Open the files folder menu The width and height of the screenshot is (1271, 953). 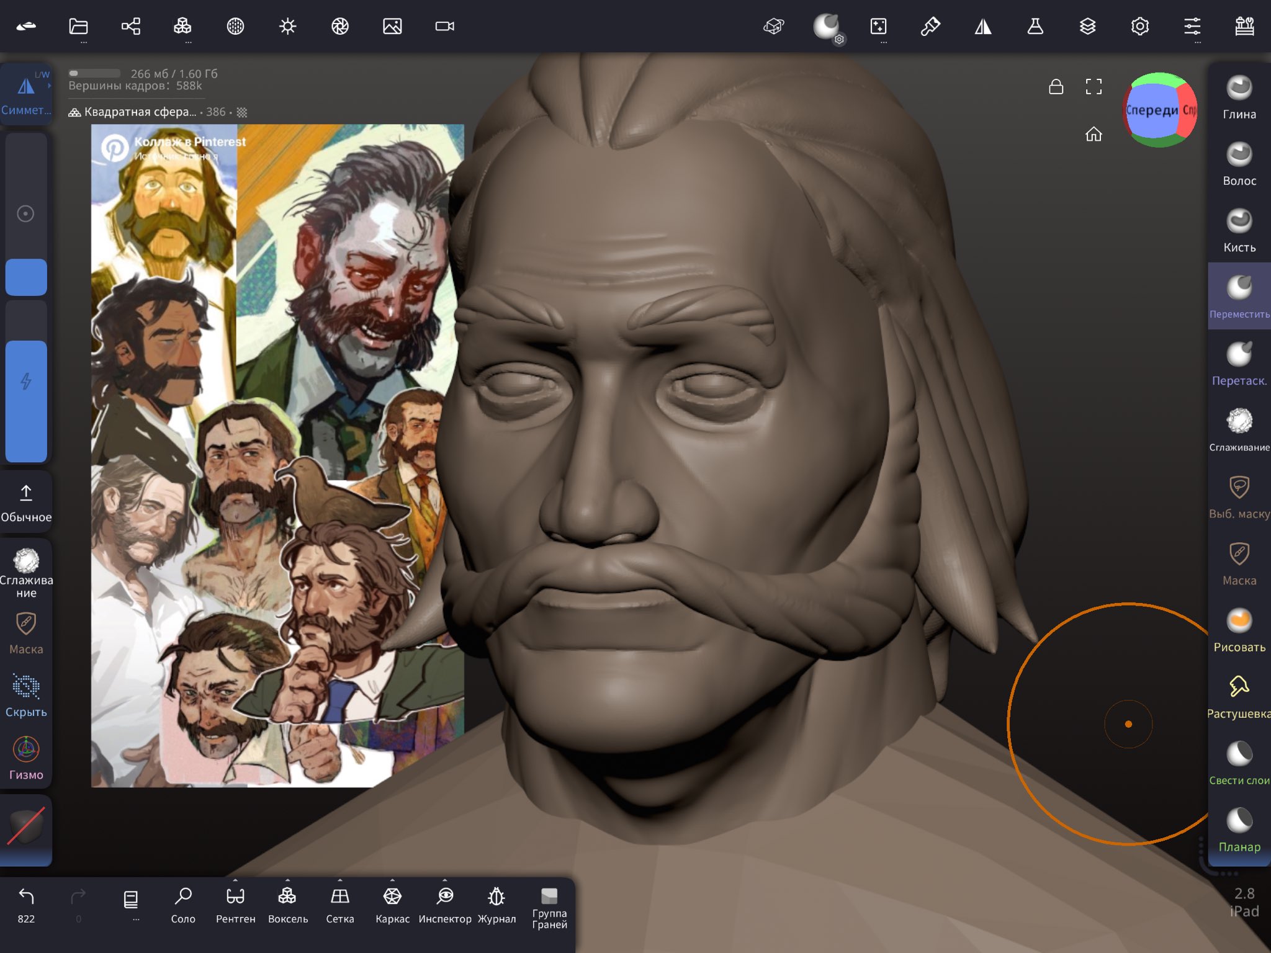(x=78, y=26)
